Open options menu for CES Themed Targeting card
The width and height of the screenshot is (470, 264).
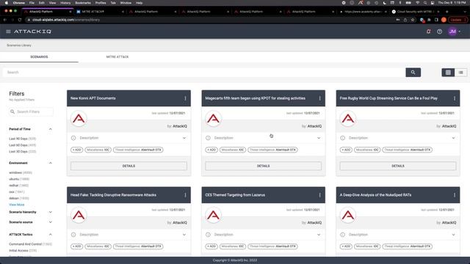320,195
